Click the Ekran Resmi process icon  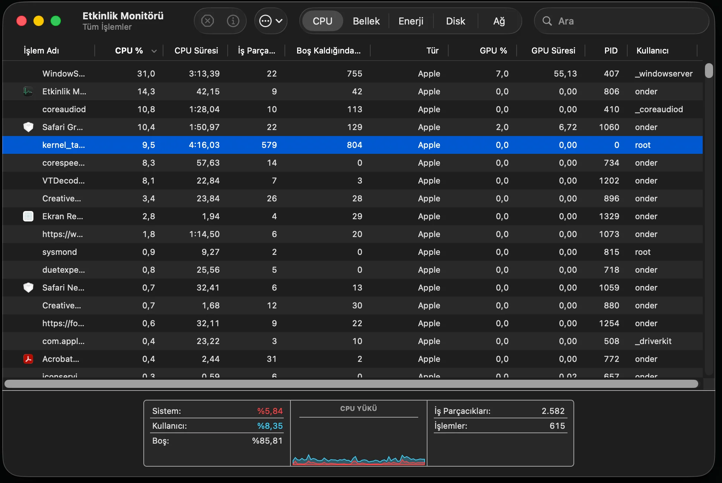click(28, 216)
